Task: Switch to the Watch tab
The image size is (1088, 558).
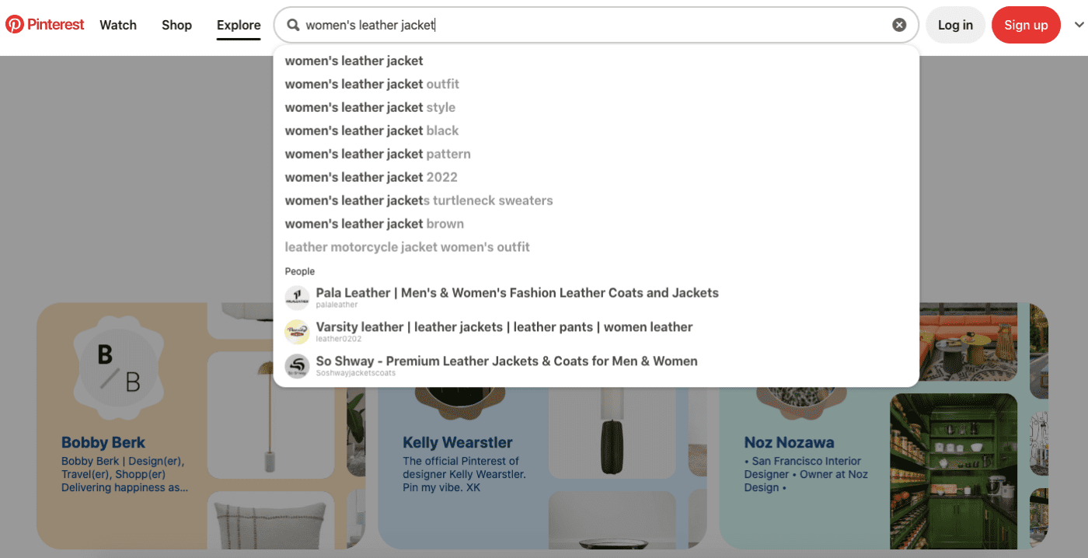Action: 117,24
